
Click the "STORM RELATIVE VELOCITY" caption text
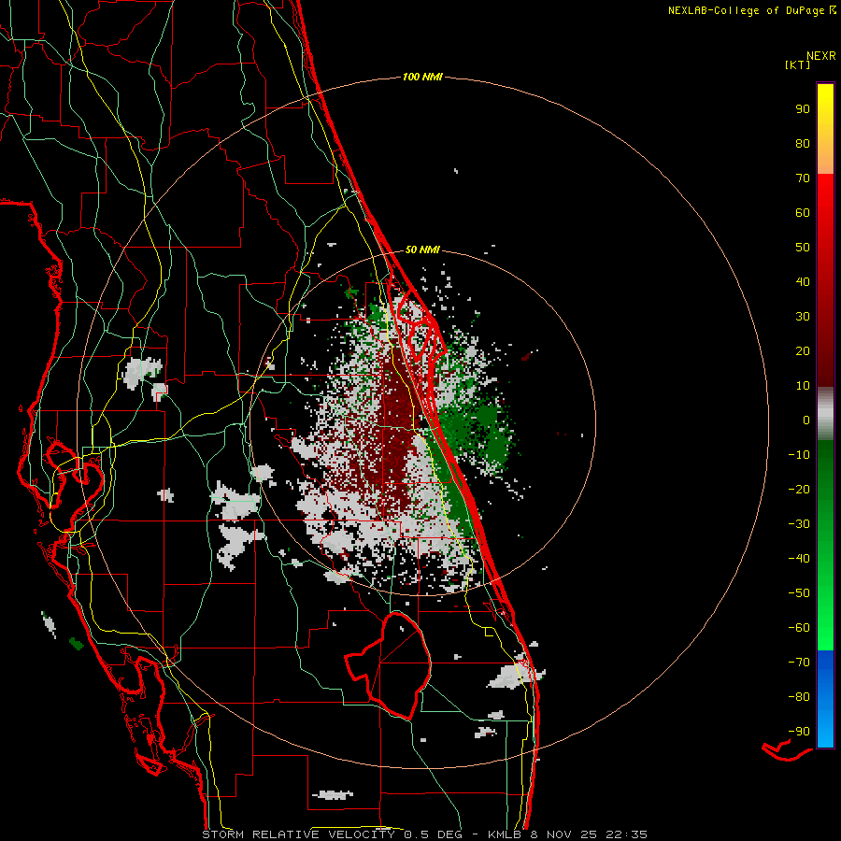coord(299,834)
